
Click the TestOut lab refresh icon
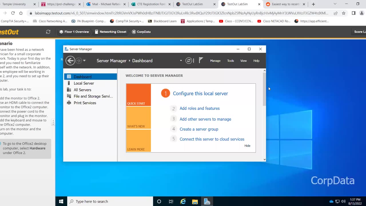tap(48, 32)
